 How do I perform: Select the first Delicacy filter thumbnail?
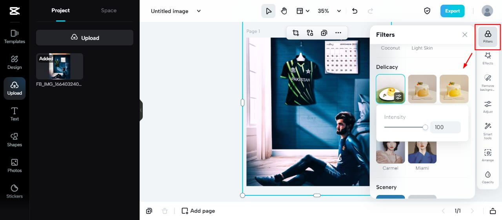pos(391,89)
